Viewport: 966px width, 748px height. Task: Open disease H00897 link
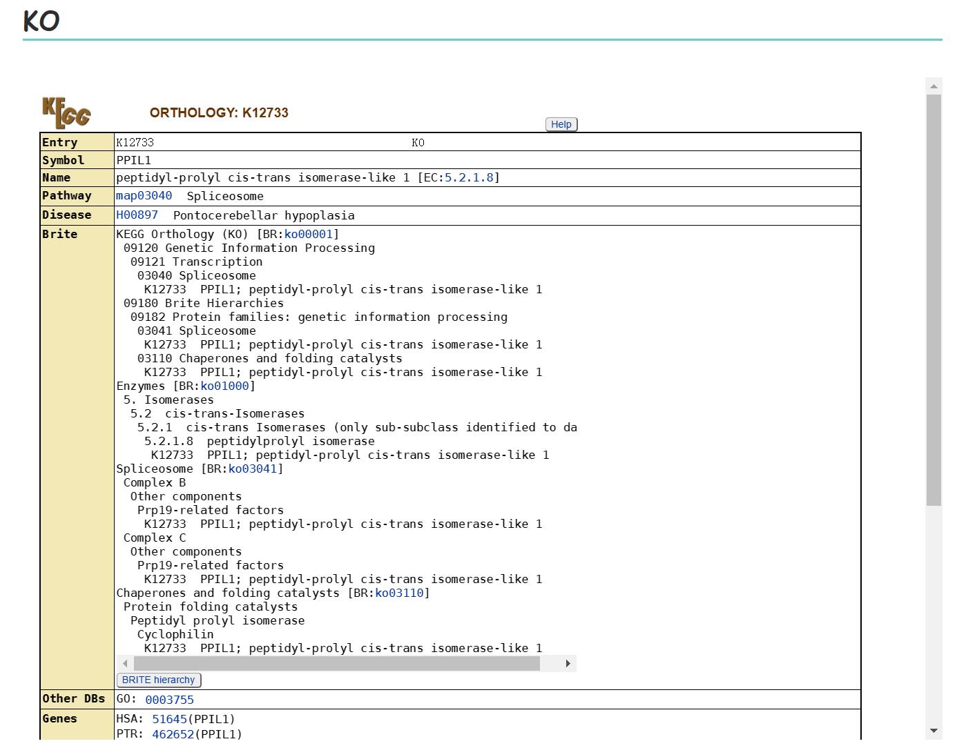pos(137,215)
